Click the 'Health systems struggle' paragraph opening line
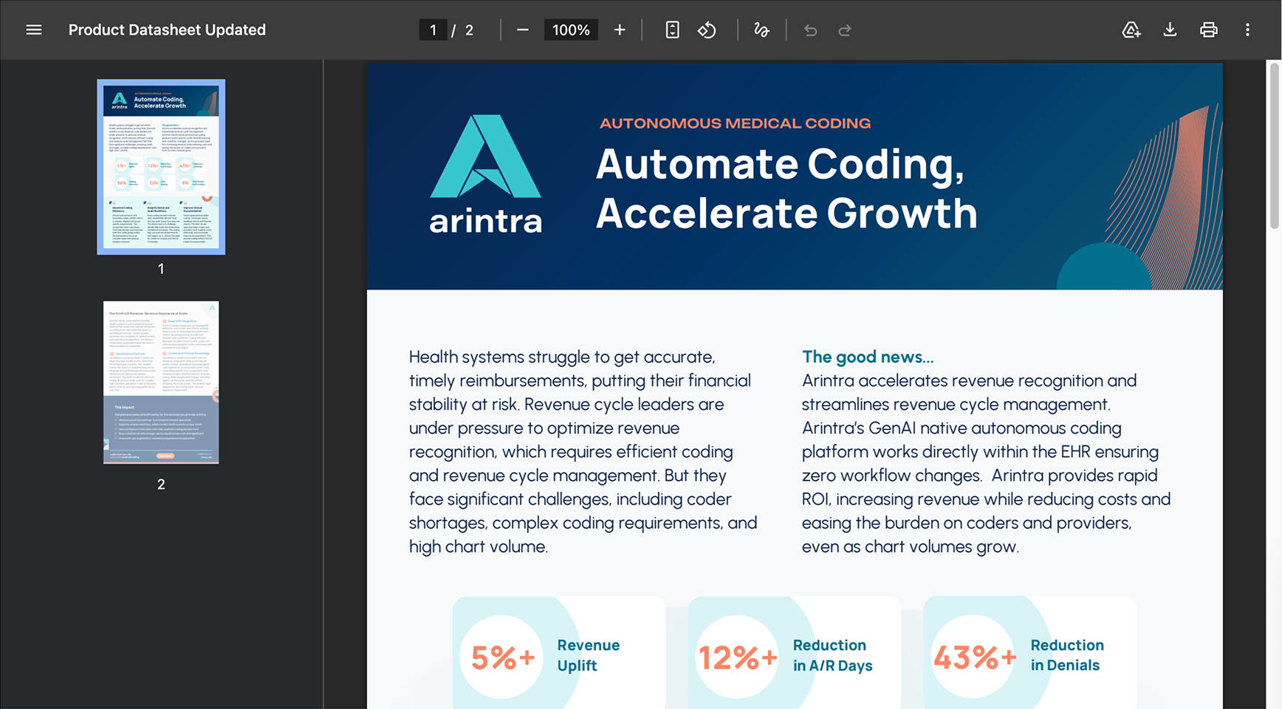The image size is (1282, 709). click(562, 357)
